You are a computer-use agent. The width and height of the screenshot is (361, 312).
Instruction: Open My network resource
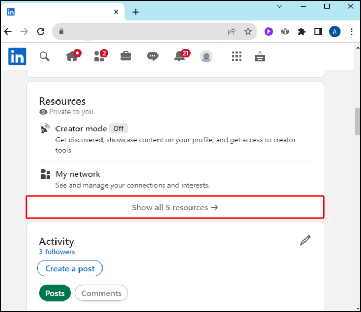[175, 179]
